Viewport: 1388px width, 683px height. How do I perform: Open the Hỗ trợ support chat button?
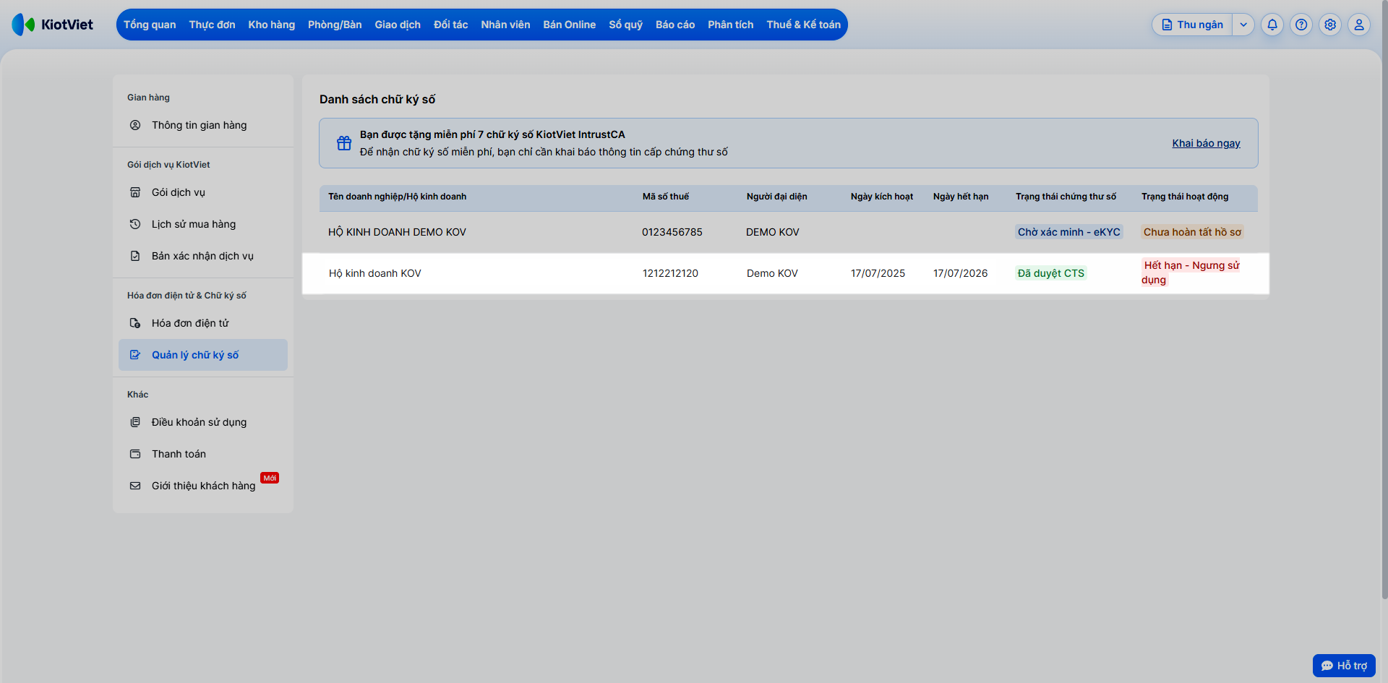point(1344,666)
